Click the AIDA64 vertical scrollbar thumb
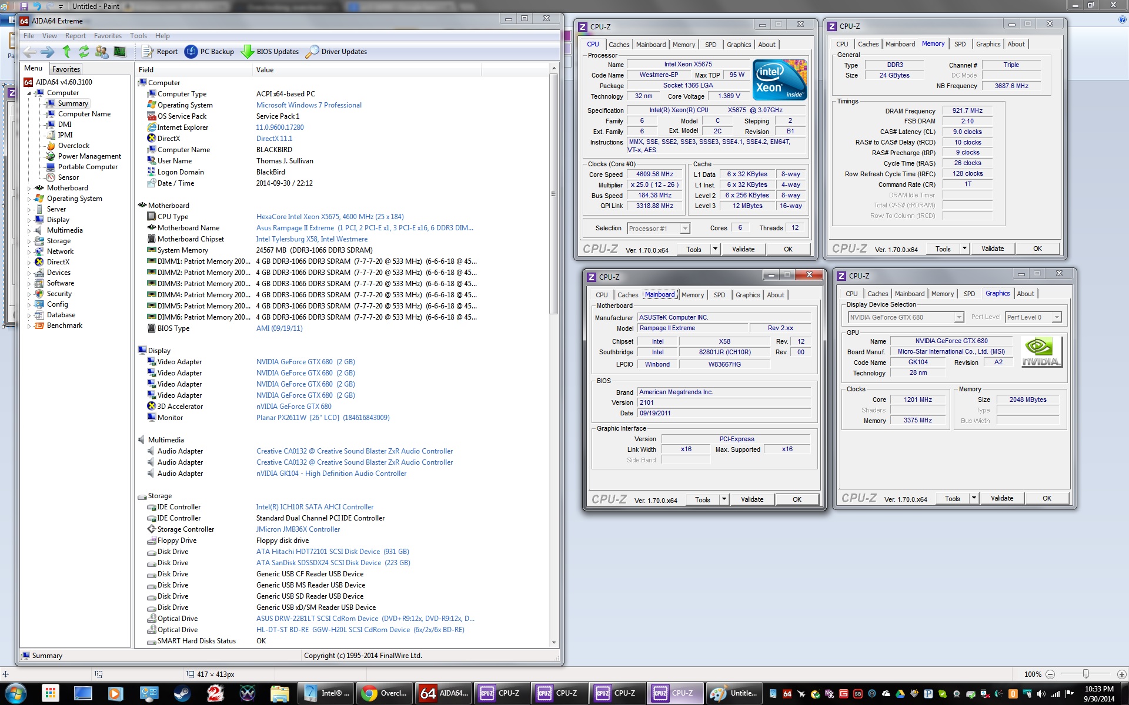 [553, 194]
